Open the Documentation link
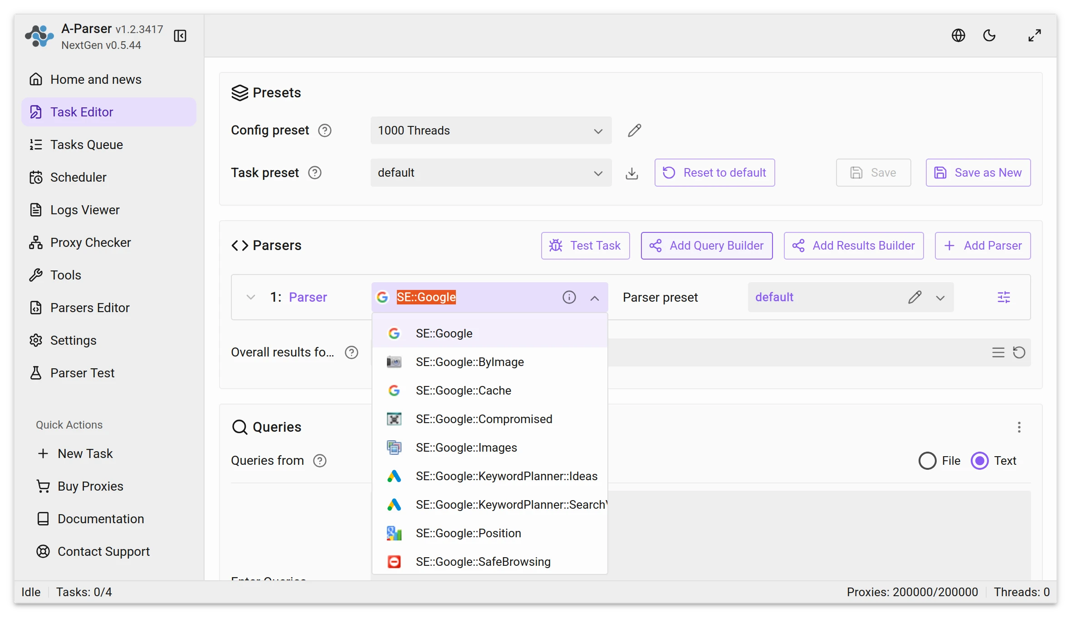The image size is (1071, 617). click(109, 519)
